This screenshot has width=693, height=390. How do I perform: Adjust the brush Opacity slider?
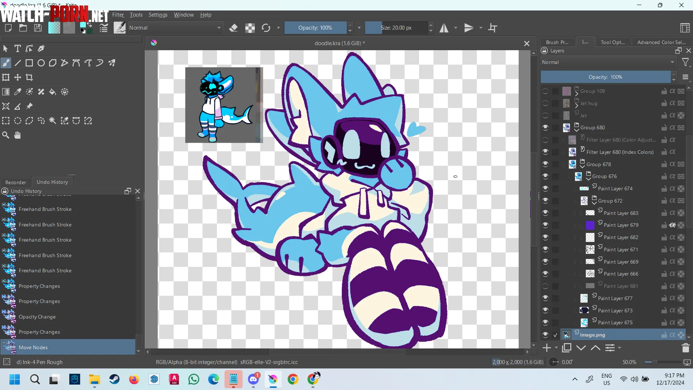click(x=315, y=28)
